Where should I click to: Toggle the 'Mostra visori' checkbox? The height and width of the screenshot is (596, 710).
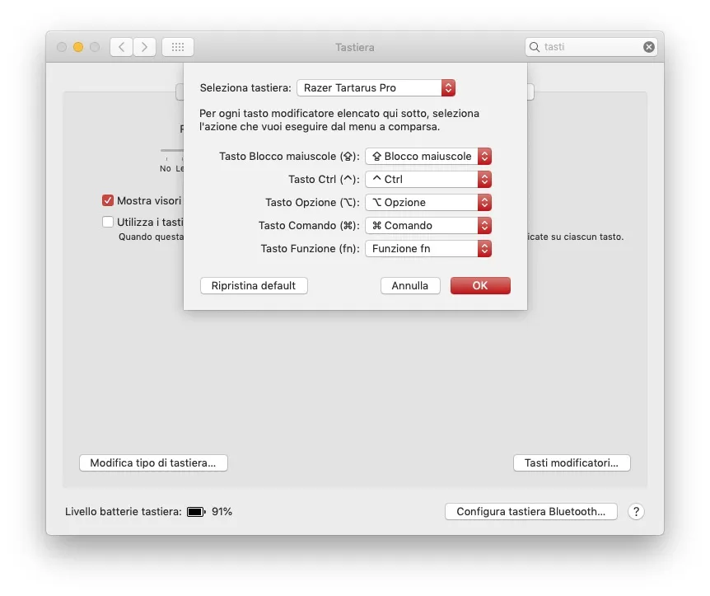pyautogui.click(x=108, y=200)
